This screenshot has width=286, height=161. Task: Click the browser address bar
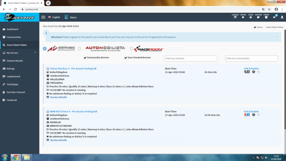pos(140,9)
